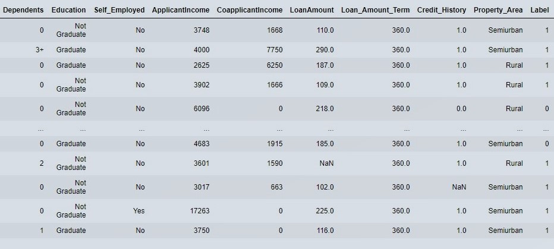Select the Self_Employed column header
Screen dimensions: 554x249
point(119,10)
